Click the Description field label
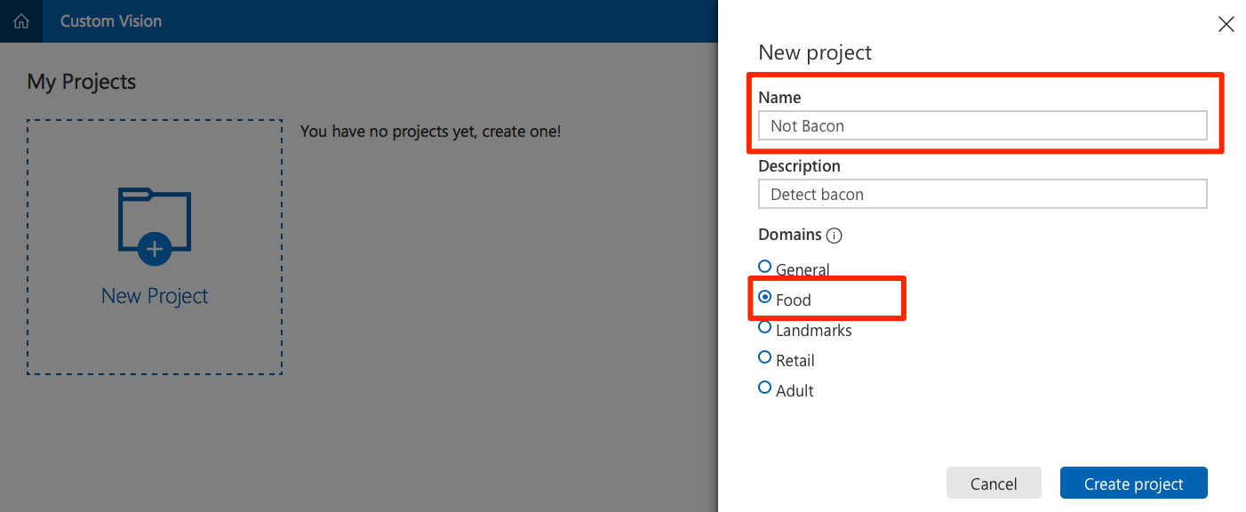The height and width of the screenshot is (512, 1246). 799,166
